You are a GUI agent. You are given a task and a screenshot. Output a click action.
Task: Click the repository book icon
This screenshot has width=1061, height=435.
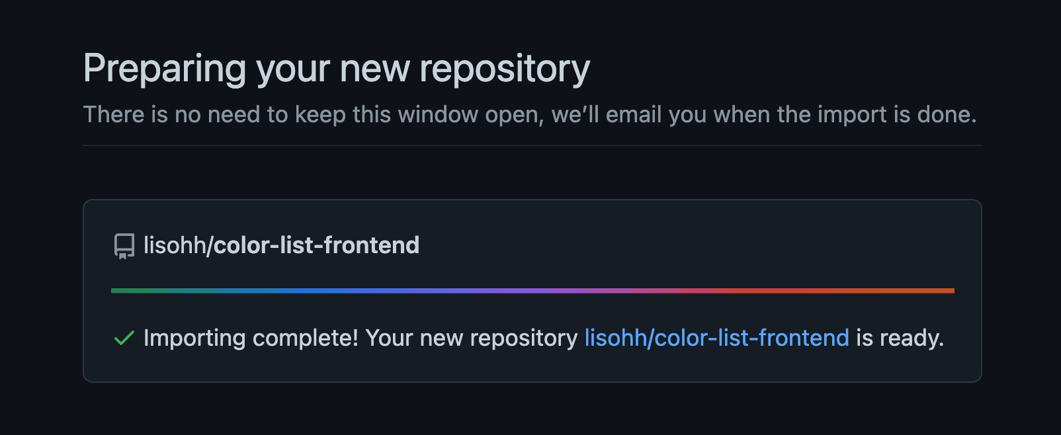(124, 246)
